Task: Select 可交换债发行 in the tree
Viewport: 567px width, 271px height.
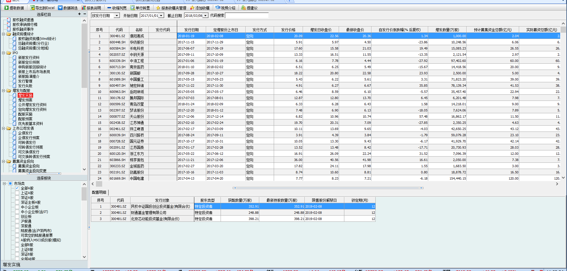Action: (29, 152)
